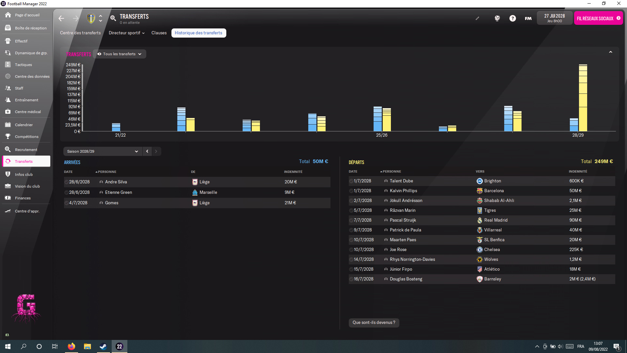Open the help question mark icon

pyautogui.click(x=513, y=18)
